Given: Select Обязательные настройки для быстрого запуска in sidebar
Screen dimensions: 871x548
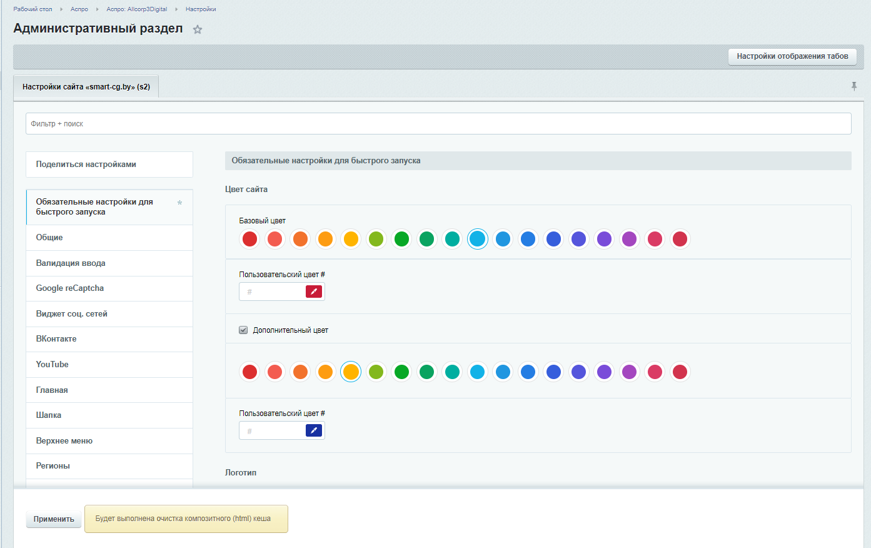Looking at the screenshot, I should (109, 207).
